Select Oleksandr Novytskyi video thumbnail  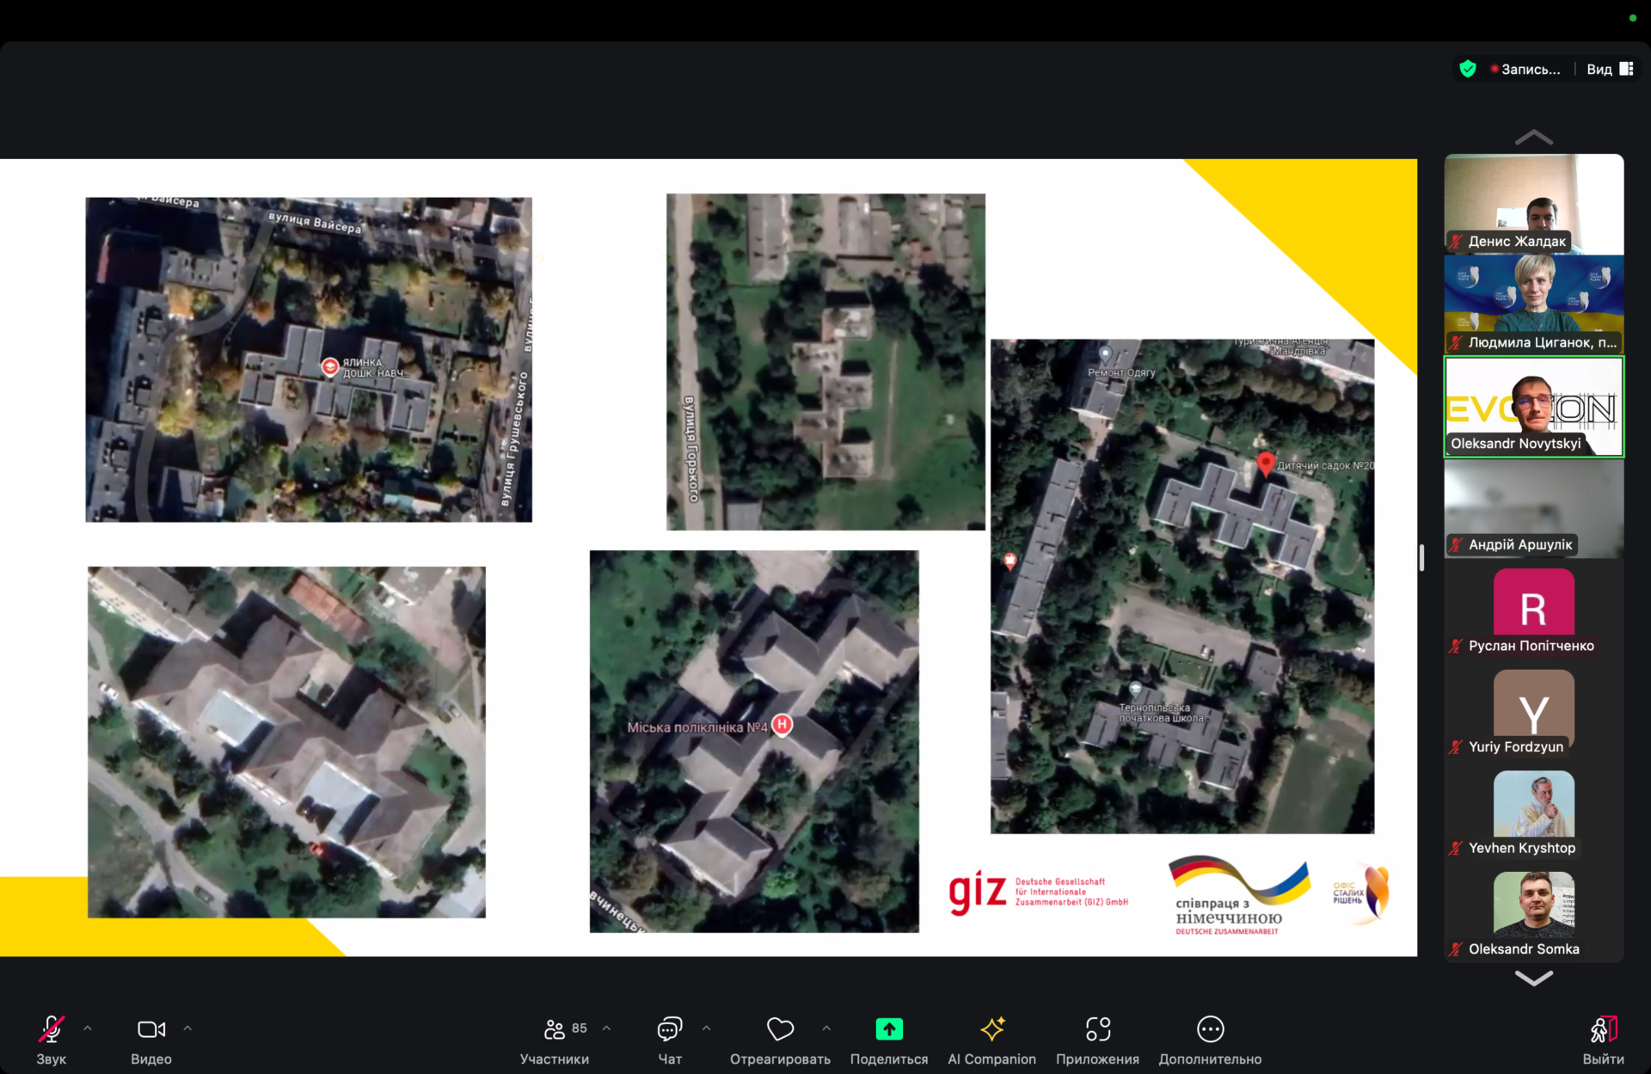[x=1533, y=407]
